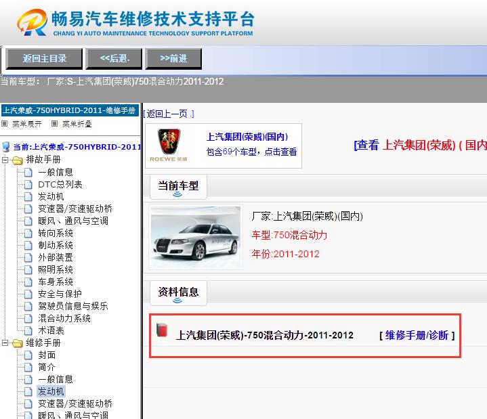Click the 年份:2011-2012 text
The image size is (487, 419).
tap(285, 254)
